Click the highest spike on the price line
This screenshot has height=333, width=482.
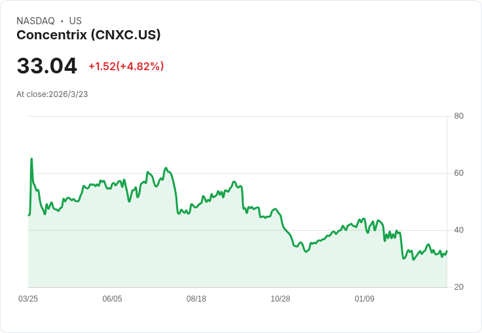coord(31,159)
